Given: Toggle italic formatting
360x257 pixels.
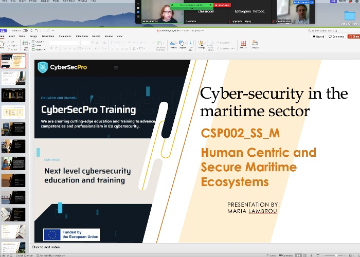Looking at the screenshot, I should click(56, 48).
